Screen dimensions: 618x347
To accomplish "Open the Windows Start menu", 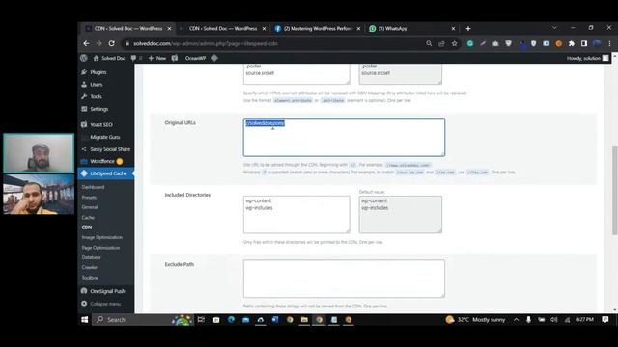I will click(85, 319).
